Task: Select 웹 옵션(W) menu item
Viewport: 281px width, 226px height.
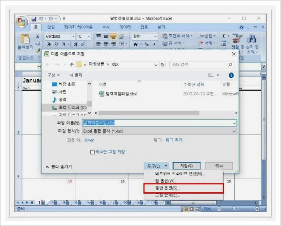Action: (x=184, y=181)
